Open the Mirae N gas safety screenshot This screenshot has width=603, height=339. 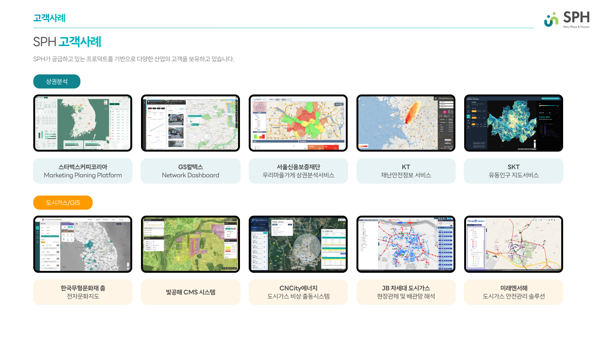click(513, 244)
